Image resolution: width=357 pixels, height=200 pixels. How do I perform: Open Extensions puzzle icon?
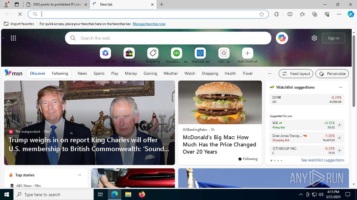tap(276, 14)
